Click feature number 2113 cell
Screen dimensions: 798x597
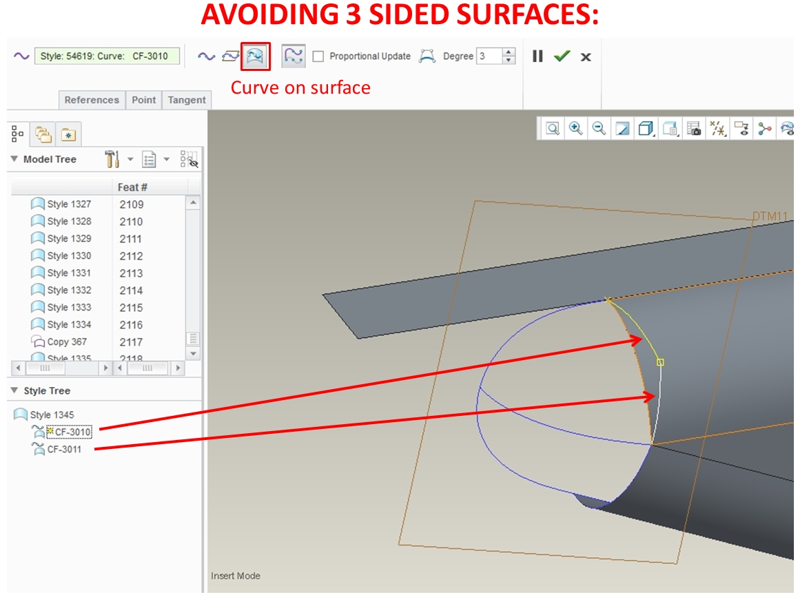click(132, 273)
